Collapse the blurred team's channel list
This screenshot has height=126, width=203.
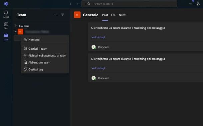pos(16,31)
